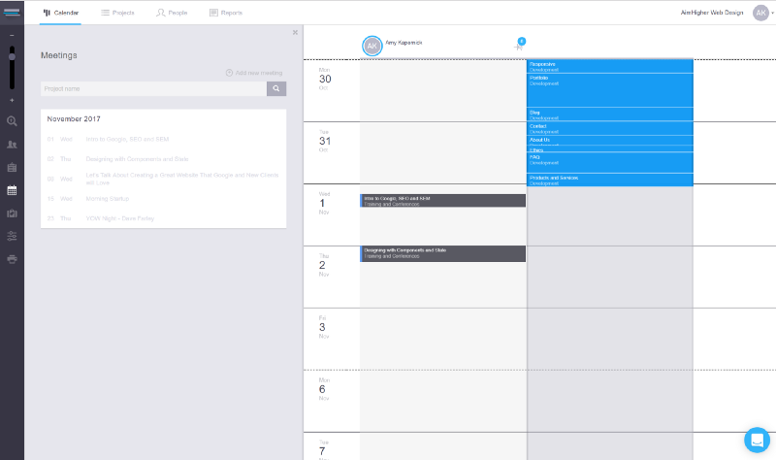Click the search button beside Project name
The image size is (776, 460).
[276, 88]
